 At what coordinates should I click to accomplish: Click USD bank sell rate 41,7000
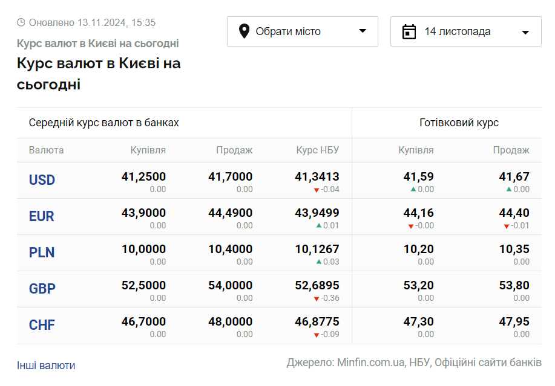coord(231,176)
